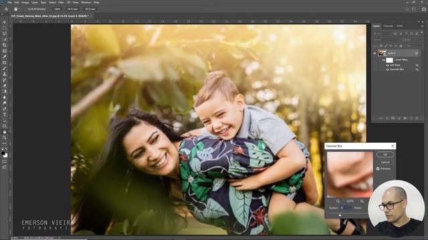Toggle Quick Mask mode
Viewport: 428px width, 240px height.
5,161
